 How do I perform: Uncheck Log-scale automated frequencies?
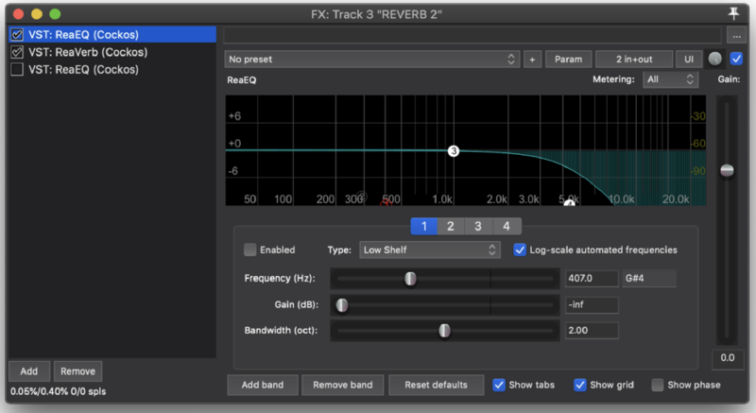519,250
